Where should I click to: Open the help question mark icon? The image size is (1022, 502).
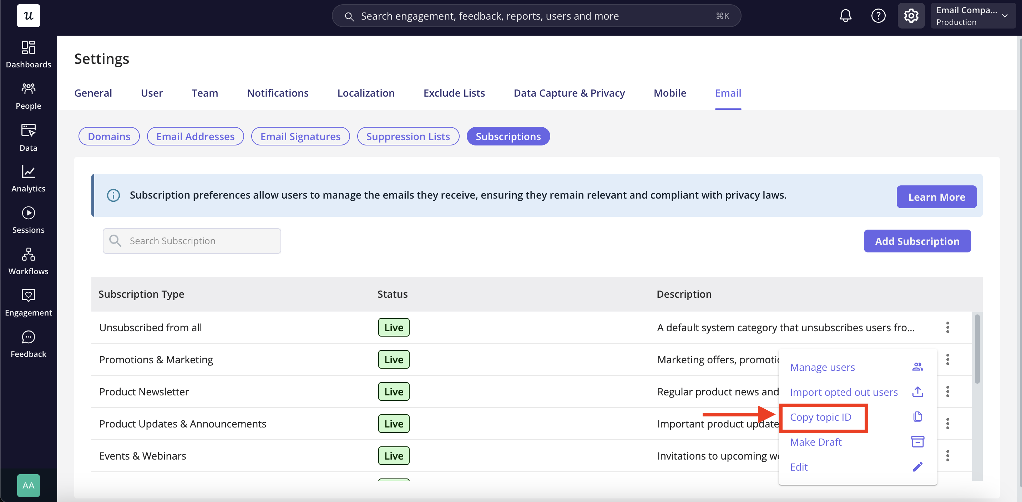coord(879,16)
